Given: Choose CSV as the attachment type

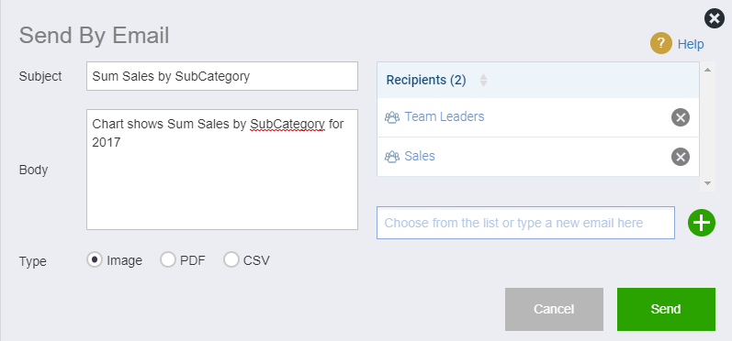Looking at the screenshot, I should tap(231, 260).
